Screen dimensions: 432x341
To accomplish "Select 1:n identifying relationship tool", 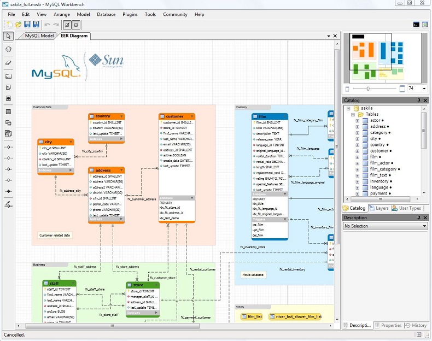I will (9, 180).
